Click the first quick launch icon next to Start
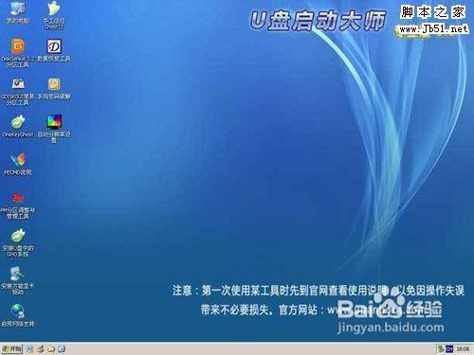The width and height of the screenshot is (474, 355). point(30,349)
